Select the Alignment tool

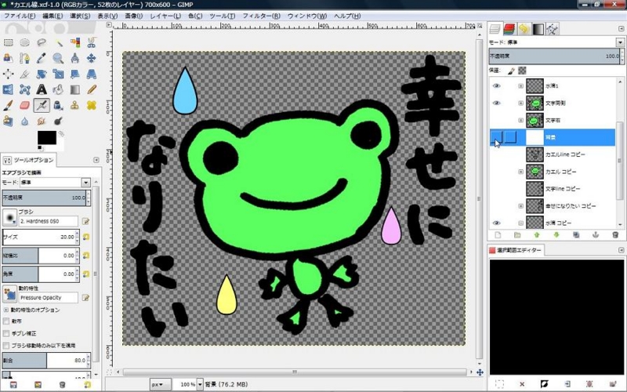point(8,74)
